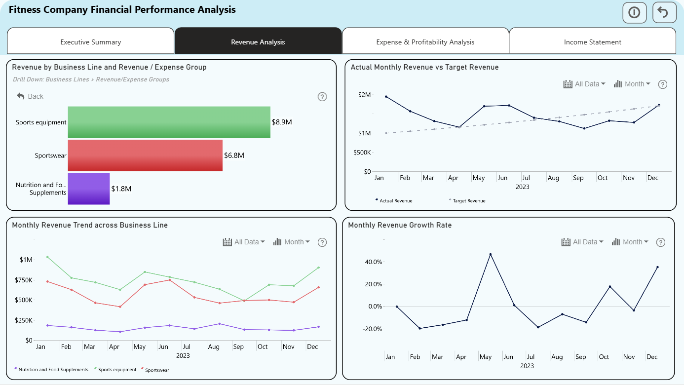Screen dimensions: 684x385
Task: Click Sportswear in the trend chart legend
Action: (x=155, y=370)
